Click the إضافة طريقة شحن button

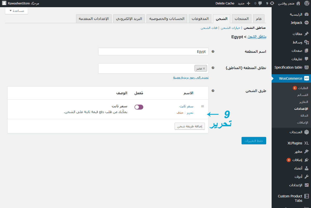(190, 126)
